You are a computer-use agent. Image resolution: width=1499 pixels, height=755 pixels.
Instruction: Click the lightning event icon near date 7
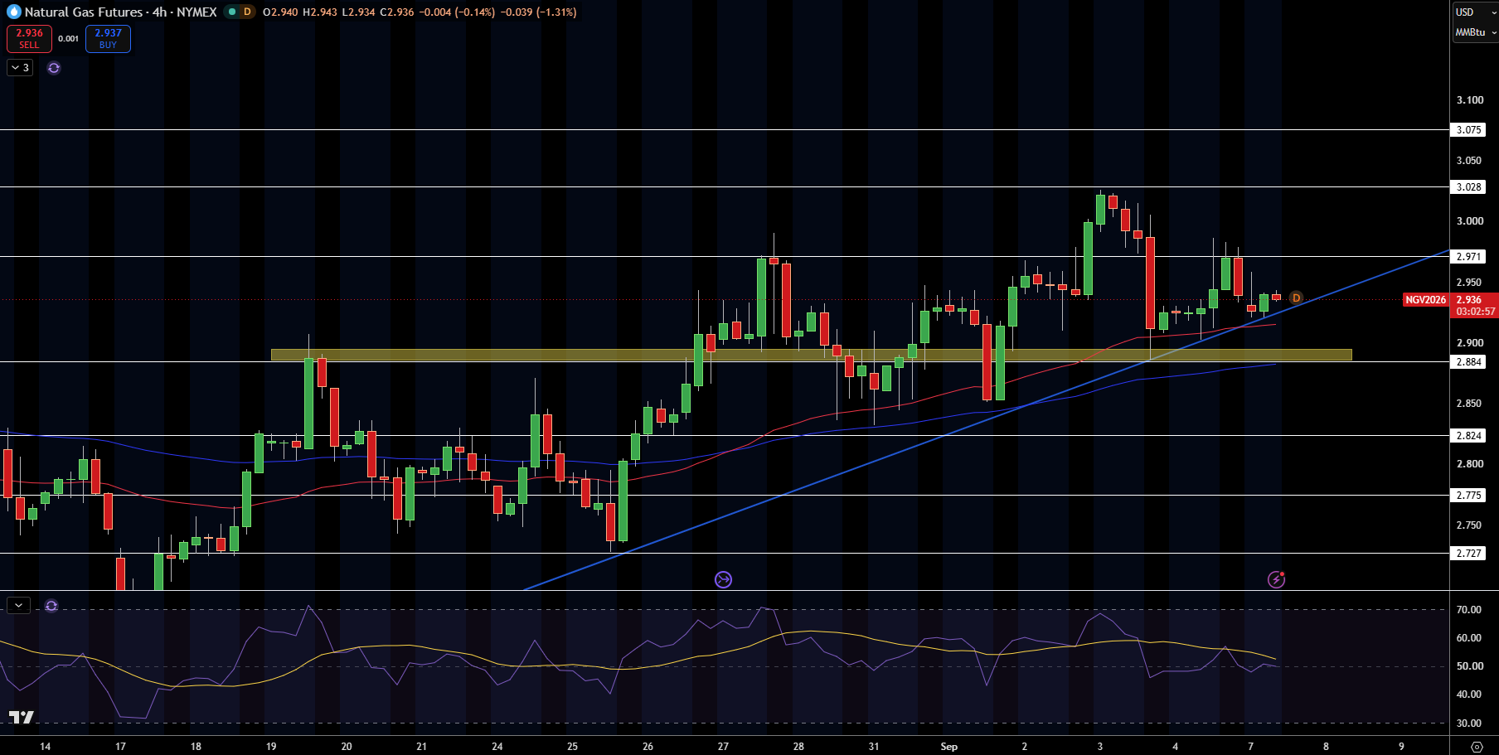(x=1277, y=579)
